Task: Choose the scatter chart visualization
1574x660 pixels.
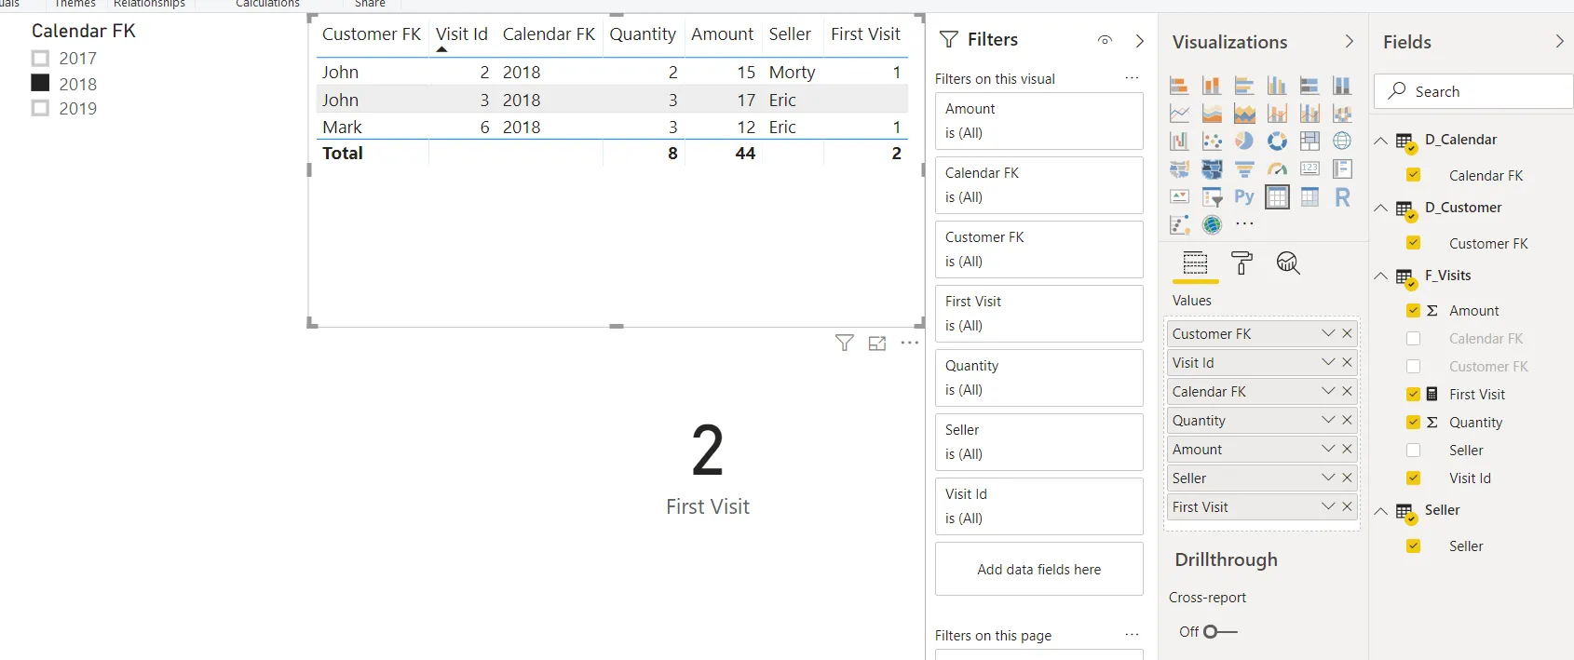Action: (1212, 141)
